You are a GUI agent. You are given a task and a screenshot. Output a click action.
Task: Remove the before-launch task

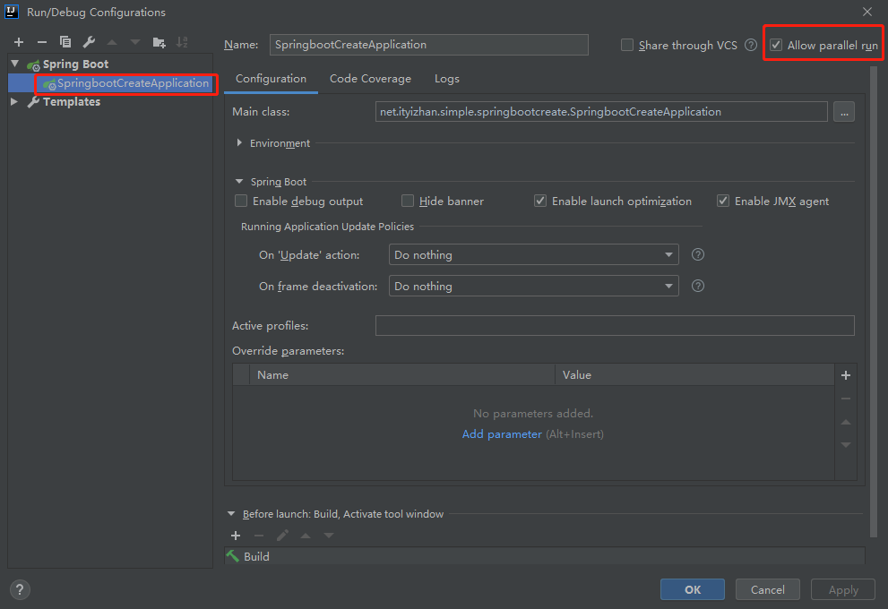pos(259,536)
